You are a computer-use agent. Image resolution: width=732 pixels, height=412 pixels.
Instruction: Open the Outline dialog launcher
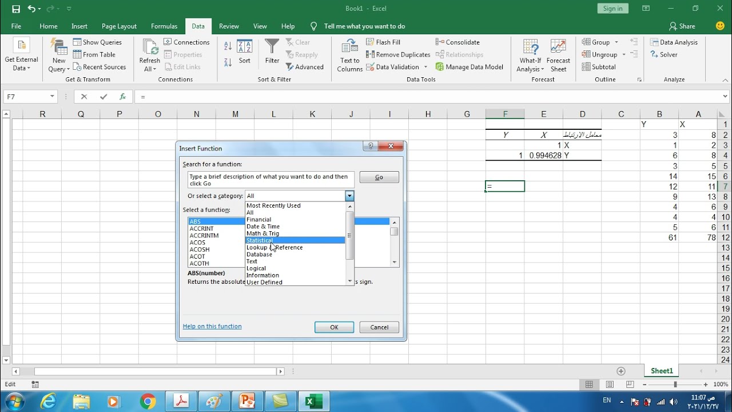(639, 80)
